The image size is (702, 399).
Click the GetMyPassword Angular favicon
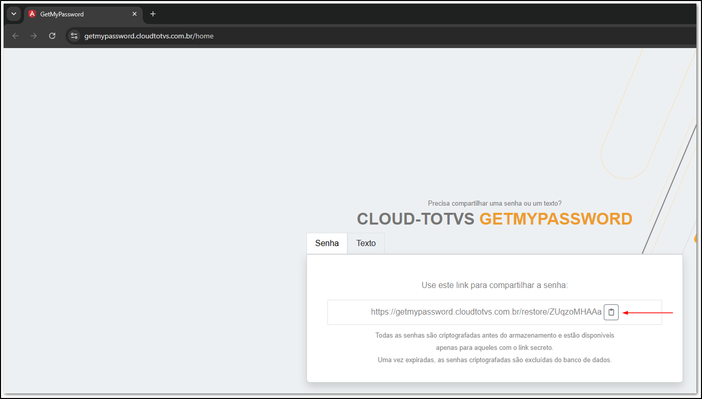[32, 14]
